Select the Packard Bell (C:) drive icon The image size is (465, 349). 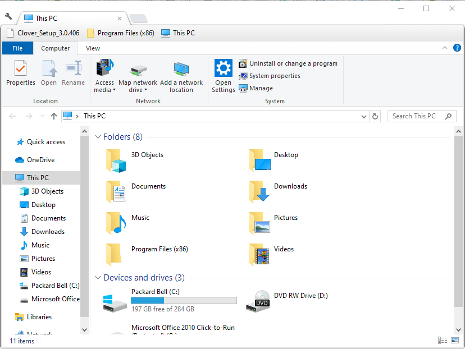pos(115,303)
